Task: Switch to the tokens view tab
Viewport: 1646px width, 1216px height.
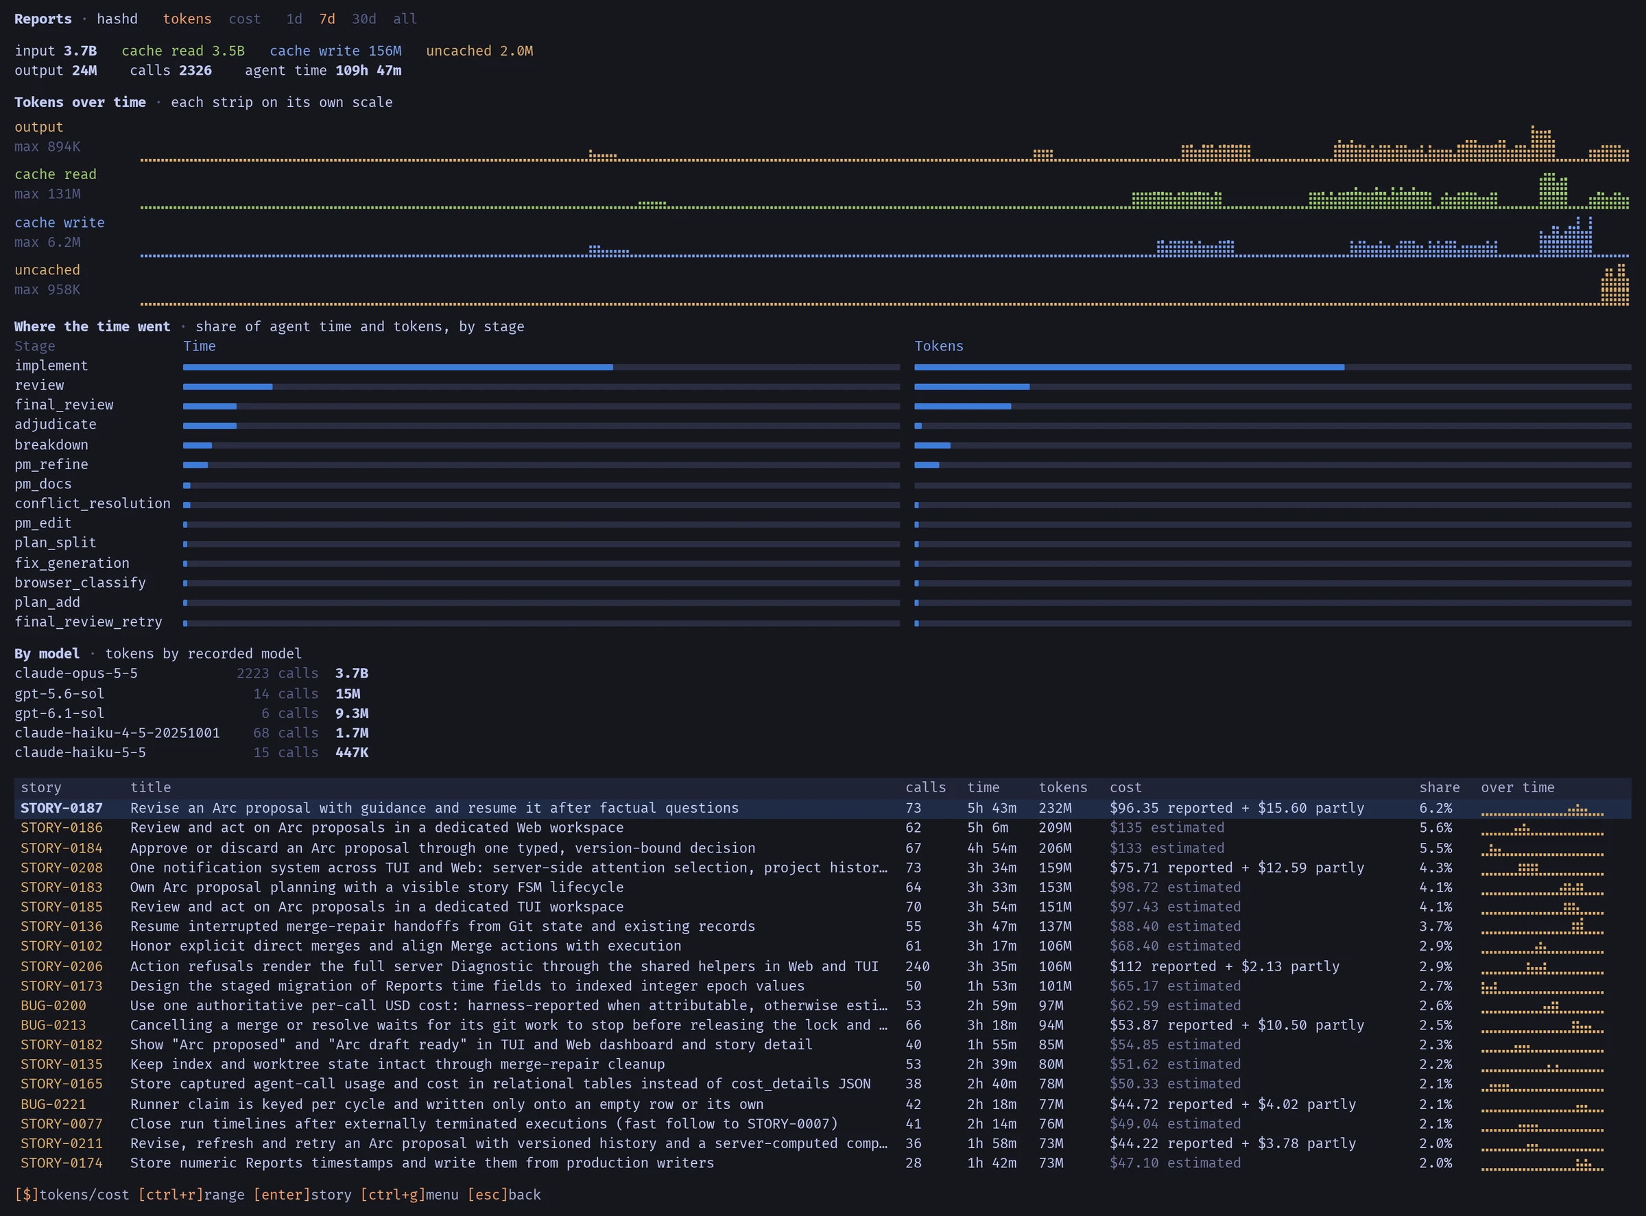Action: click(x=187, y=19)
